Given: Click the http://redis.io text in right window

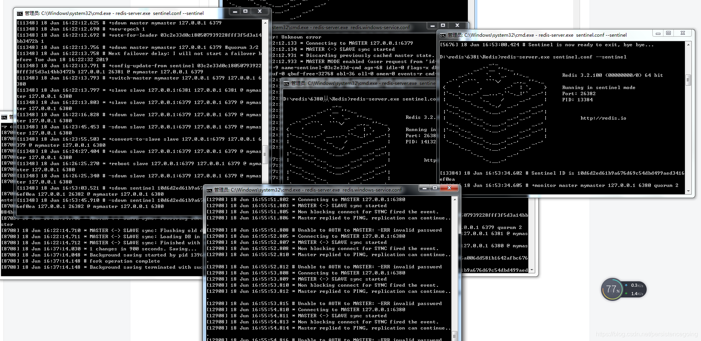Looking at the screenshot, I should tap(603, 118).
